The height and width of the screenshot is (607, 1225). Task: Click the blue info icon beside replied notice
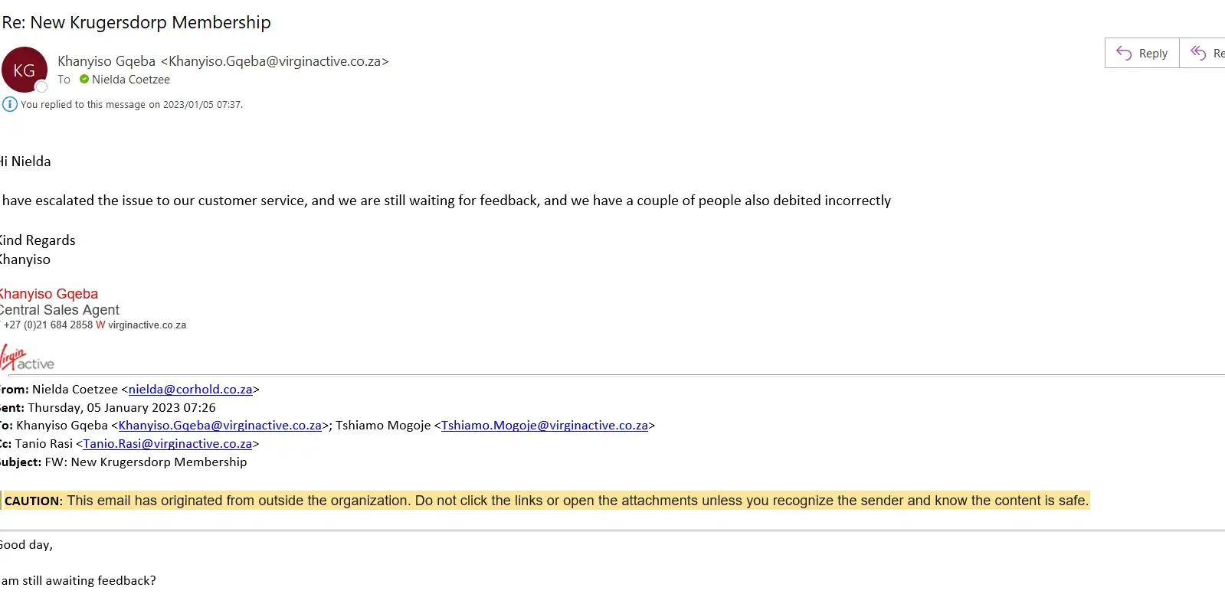click(10, 104)
